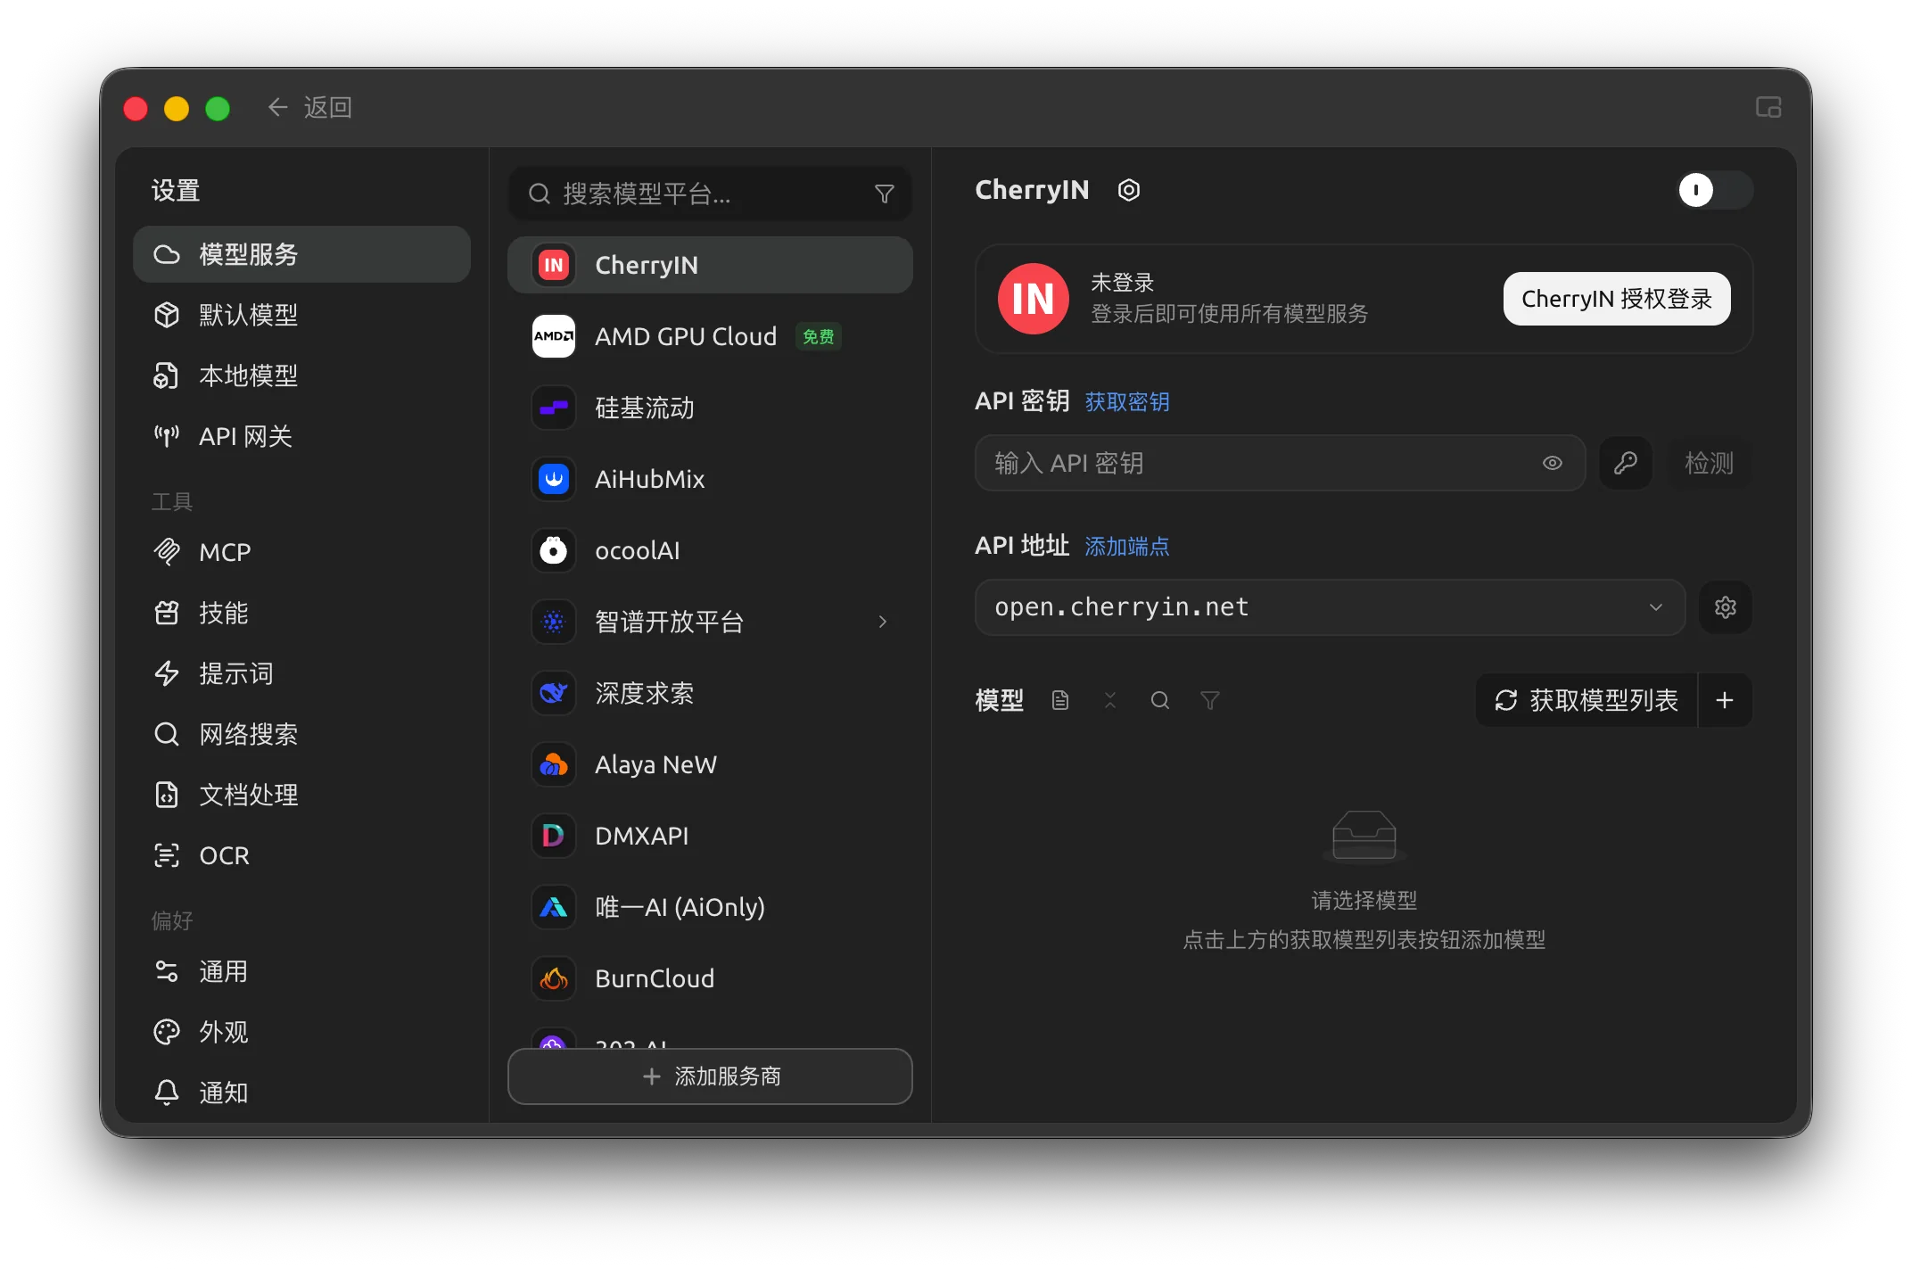Click the AiHubMix blue logo icon
Image resolution: width=1912 pixels, height=1270 pixels.
point(553,479)
